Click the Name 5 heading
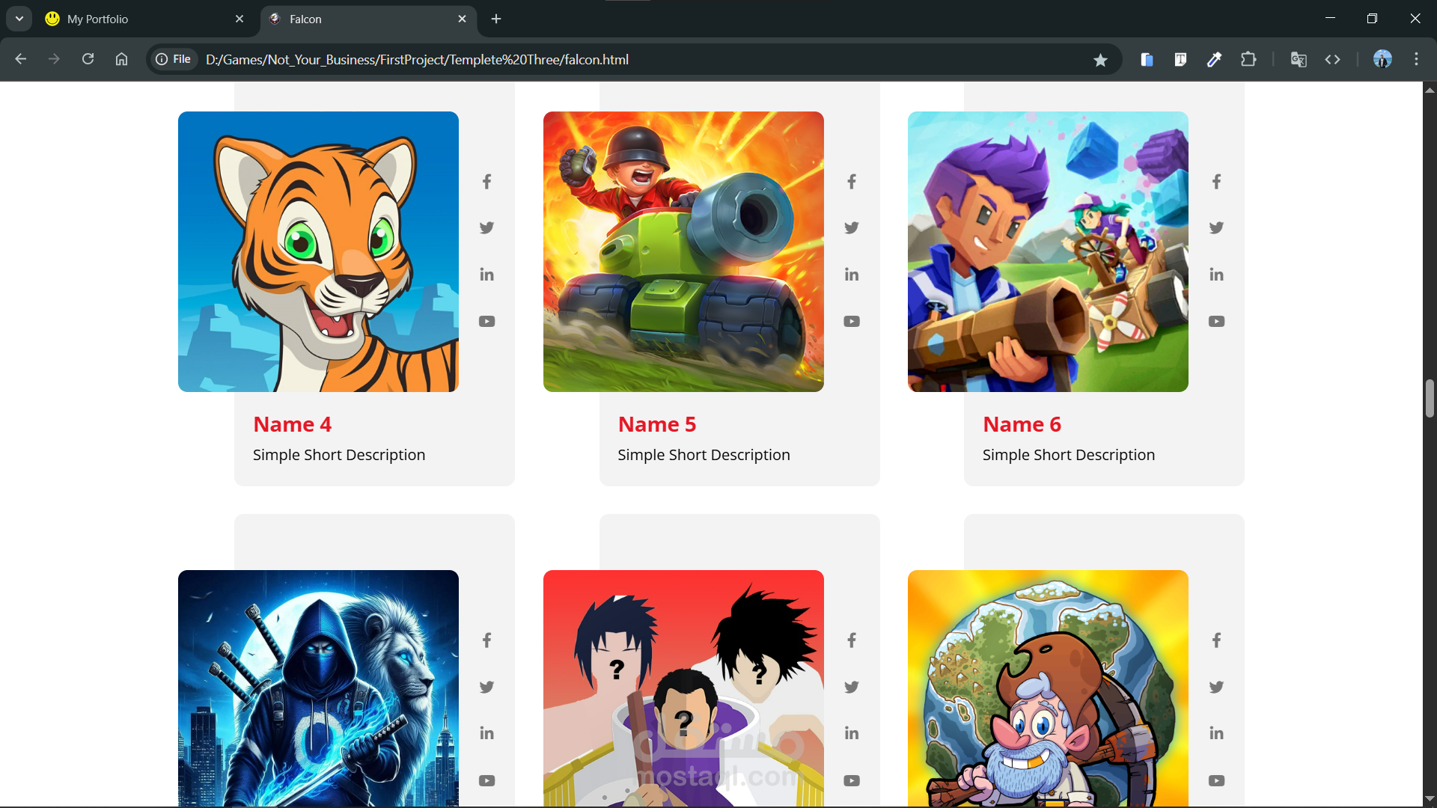 click(657, 424)
